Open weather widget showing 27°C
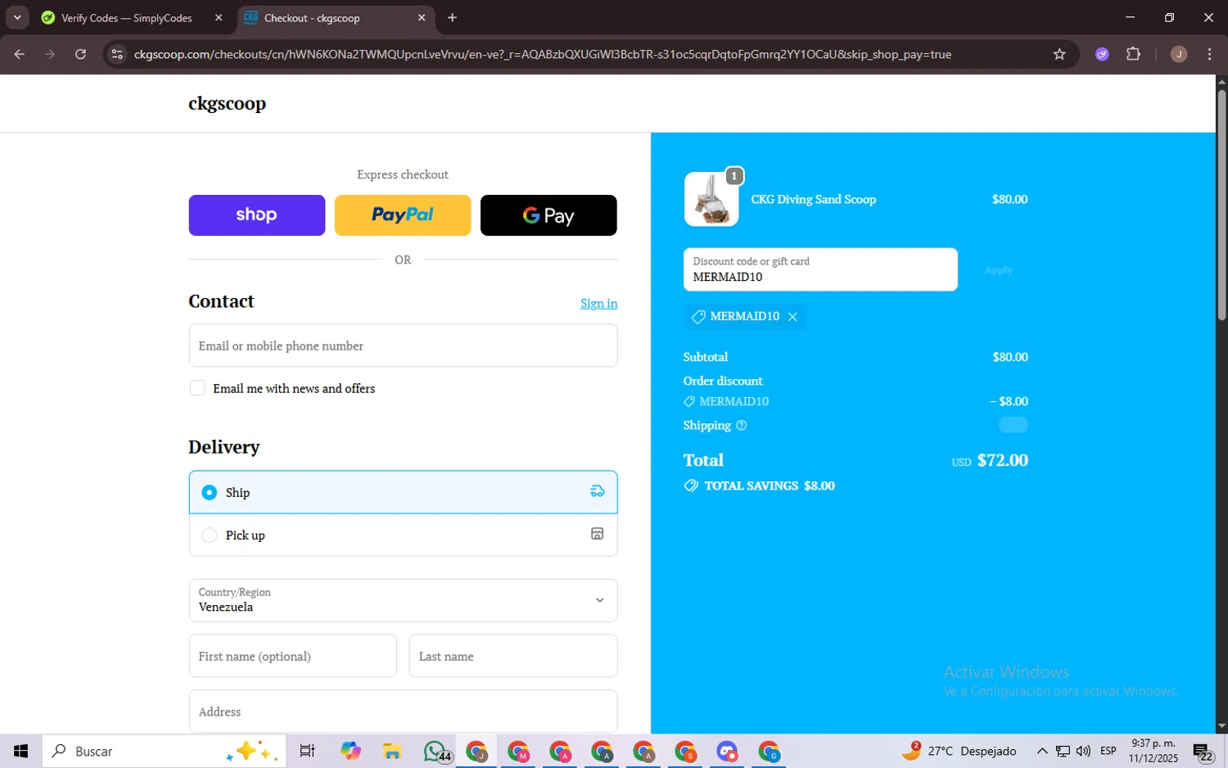 pos(959,751)
